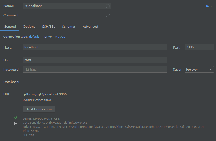Screen dimensions: 216x141
Task: Change the connection type via the default link
Action: pos(34,37)
